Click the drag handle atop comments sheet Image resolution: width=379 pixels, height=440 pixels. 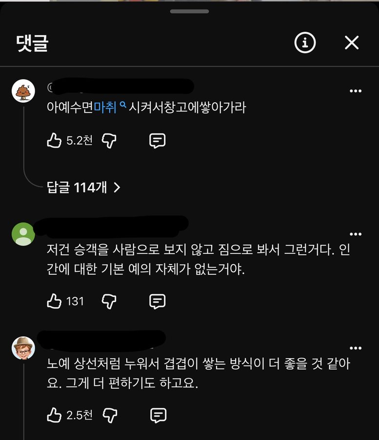189,11
